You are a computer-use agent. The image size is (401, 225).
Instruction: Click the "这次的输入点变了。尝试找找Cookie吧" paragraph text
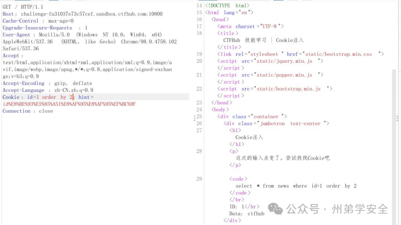(283, 158)
